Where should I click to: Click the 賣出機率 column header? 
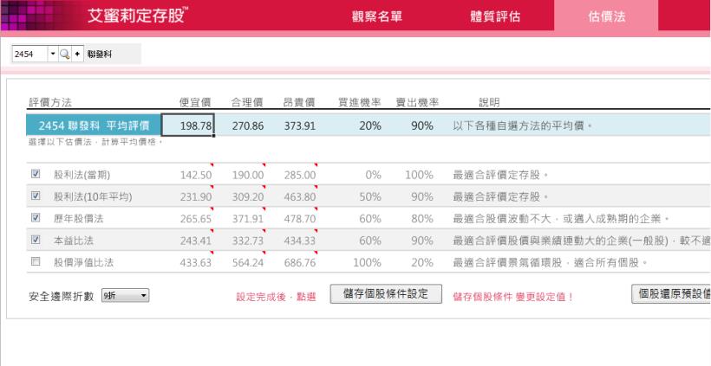pyautogui.click(x=417, y=103)
